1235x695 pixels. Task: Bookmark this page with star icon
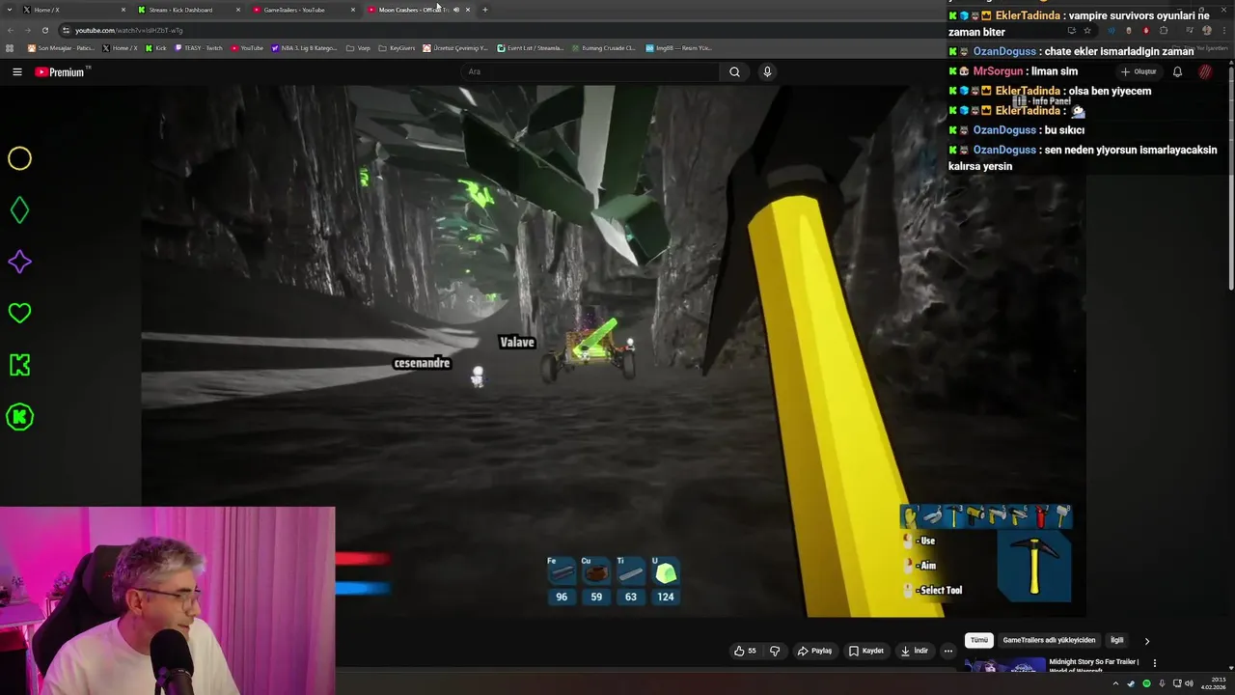1087,30
